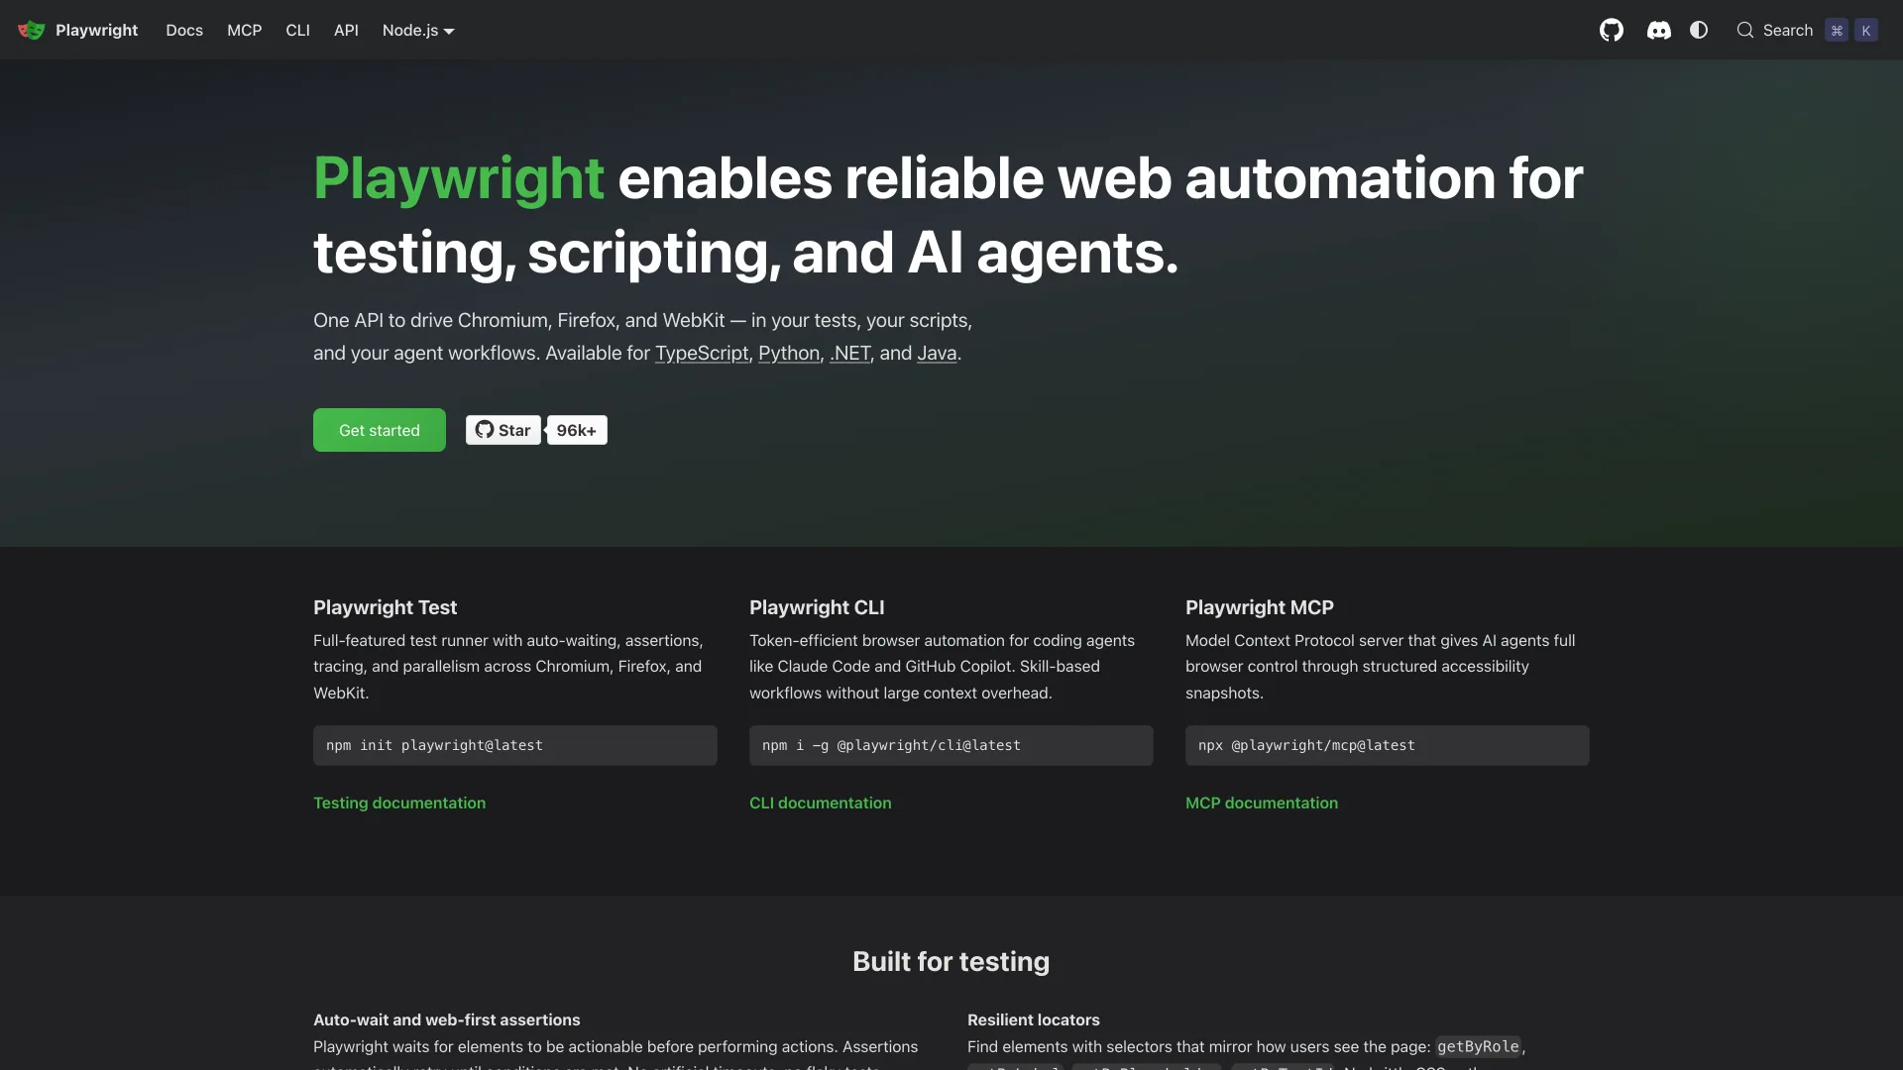Open Testing documentation link
Viewport: 1903px width, 1070px height.
click(399, 802)
